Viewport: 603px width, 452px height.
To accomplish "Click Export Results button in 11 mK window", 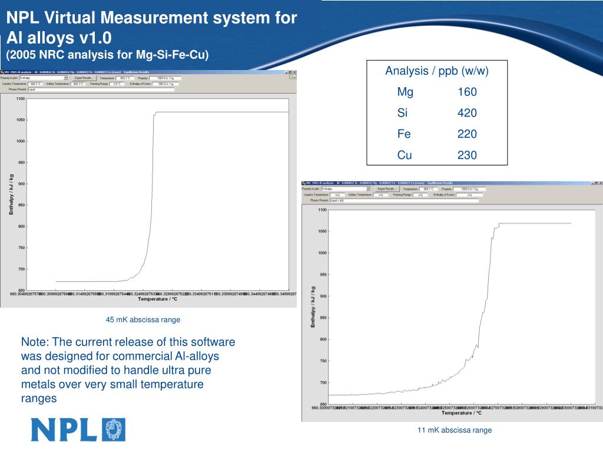I will 386,189.
